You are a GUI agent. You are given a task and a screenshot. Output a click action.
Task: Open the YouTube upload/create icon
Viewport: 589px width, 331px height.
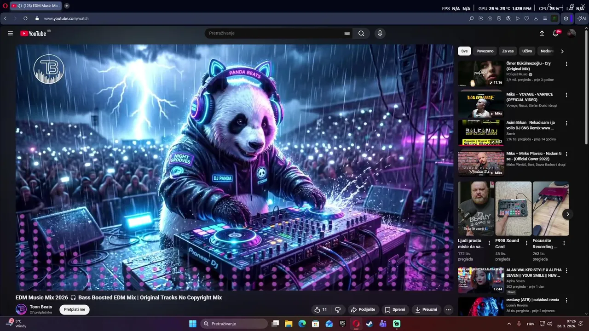pos(542,33)
